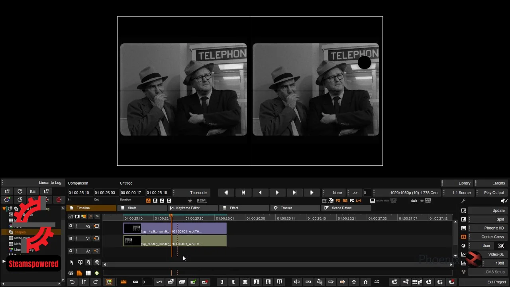
Task: Click the speaker audio icon at right
Action: click(504, 201)
